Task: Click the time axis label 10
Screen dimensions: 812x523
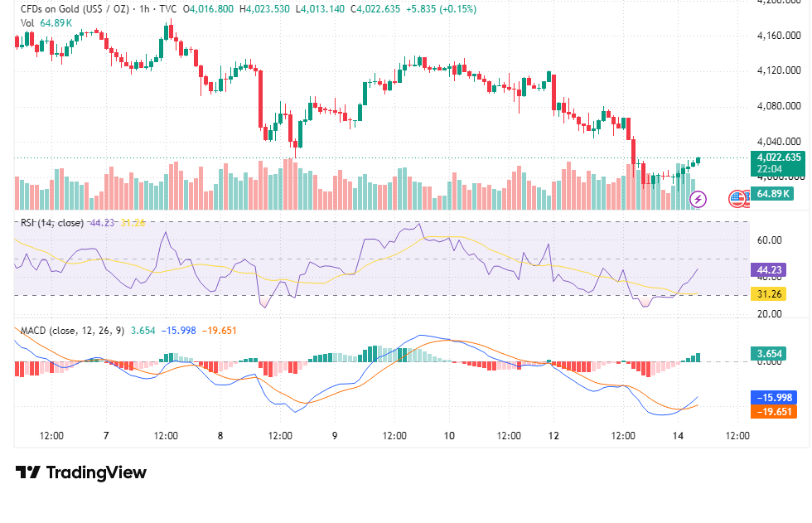Action: point(449,435)
